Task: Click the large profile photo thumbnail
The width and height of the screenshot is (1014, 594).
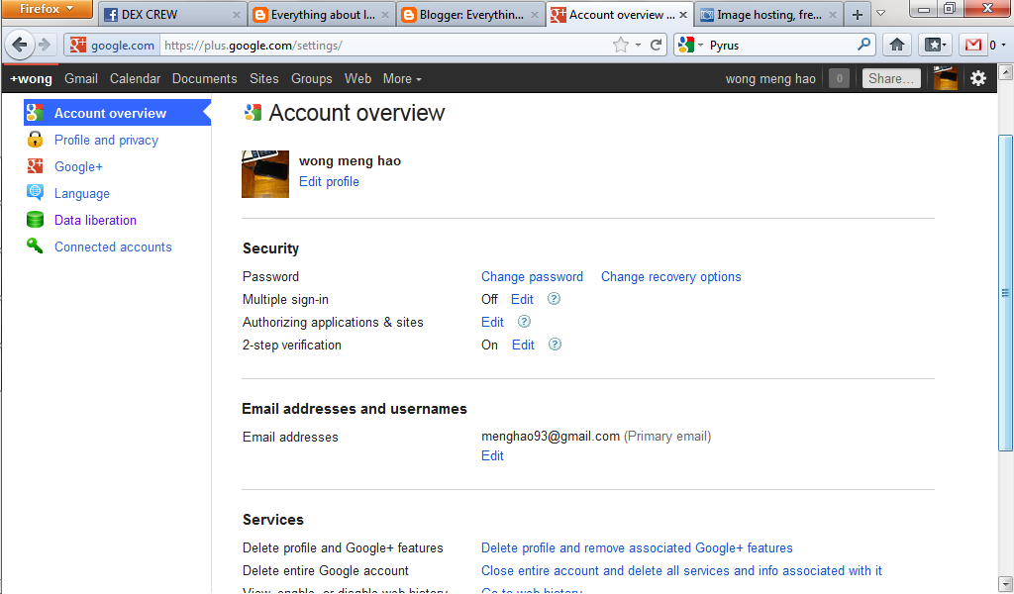Action: [265, 174]
